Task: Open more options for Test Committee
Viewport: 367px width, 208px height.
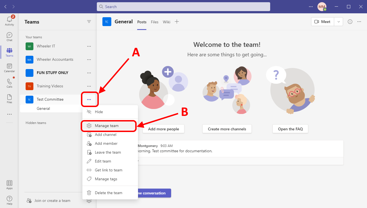Action: tap(89, 100)
